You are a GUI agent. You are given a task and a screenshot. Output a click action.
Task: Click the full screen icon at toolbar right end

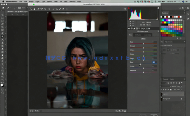pos(125,9)
